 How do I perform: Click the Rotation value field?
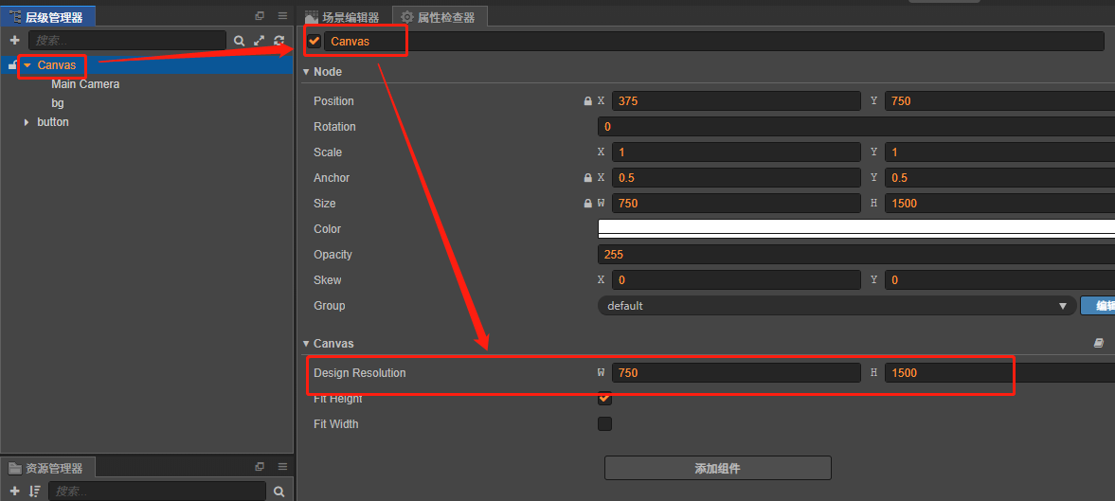click(x=856, y=127)
